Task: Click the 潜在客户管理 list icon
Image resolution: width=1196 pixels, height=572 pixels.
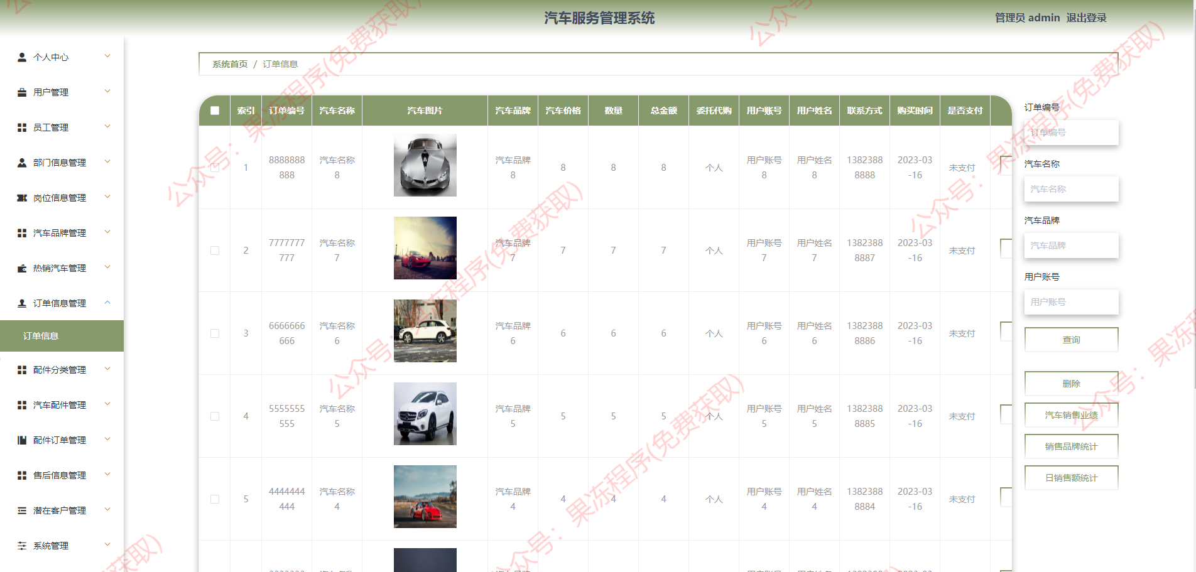Action: [22, 510]
